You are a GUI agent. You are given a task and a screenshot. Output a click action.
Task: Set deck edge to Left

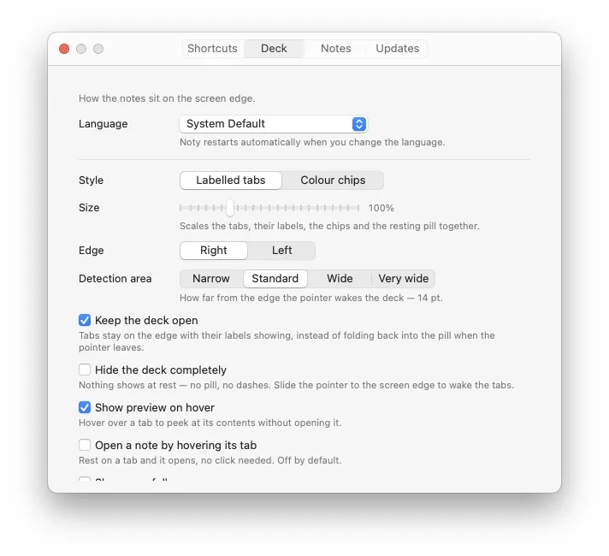[x=281, y=251]
